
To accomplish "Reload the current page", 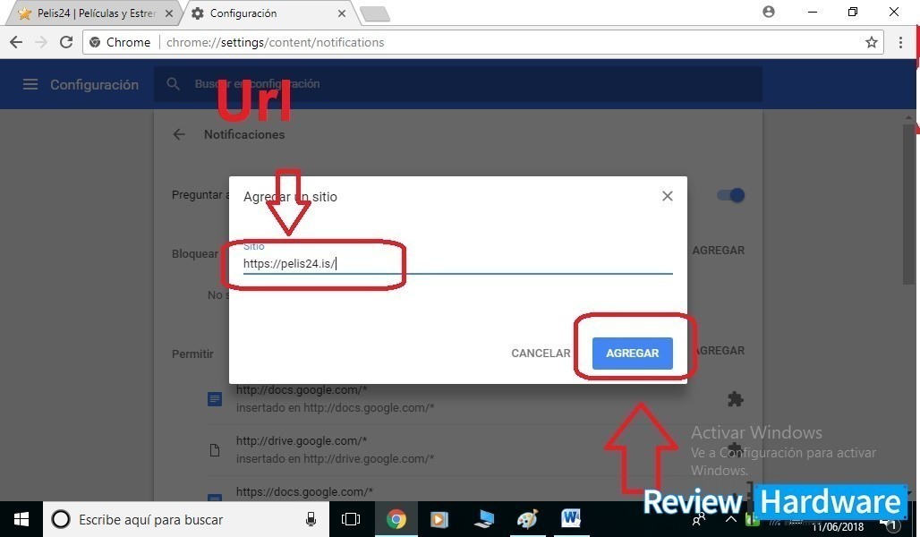I will pyautogui.click(x=66, y=42).
